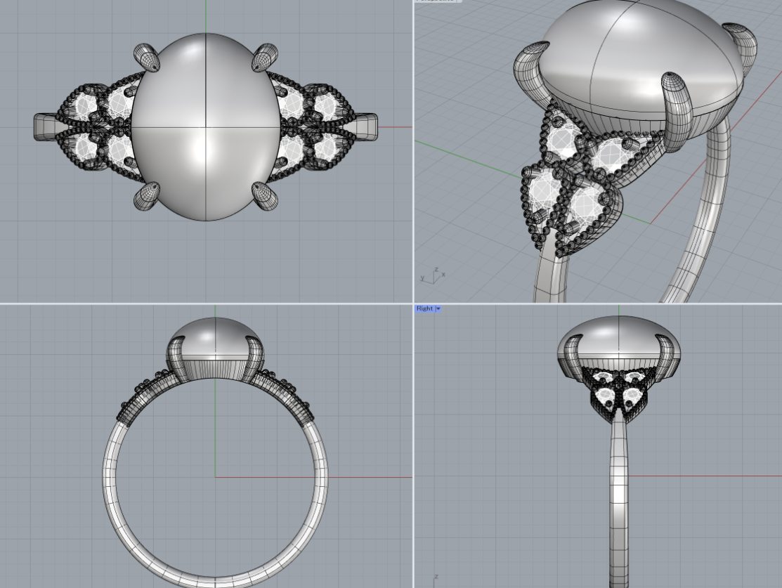
Task: Click the Right viewport title label
Action: (424, 308)
